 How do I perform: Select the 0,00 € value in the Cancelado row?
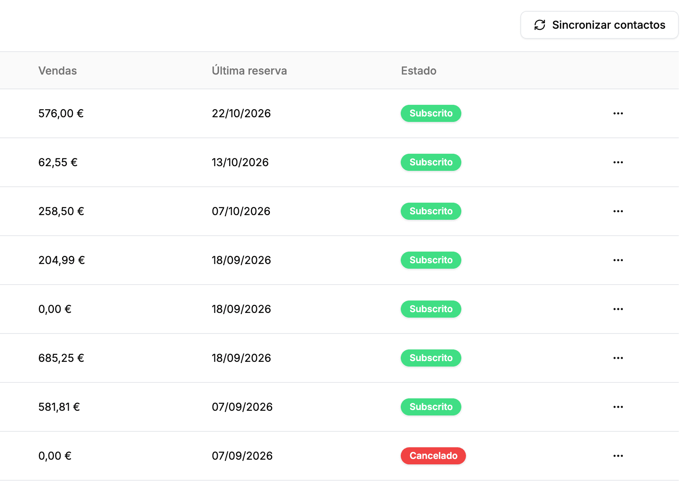tap(55, 456)
